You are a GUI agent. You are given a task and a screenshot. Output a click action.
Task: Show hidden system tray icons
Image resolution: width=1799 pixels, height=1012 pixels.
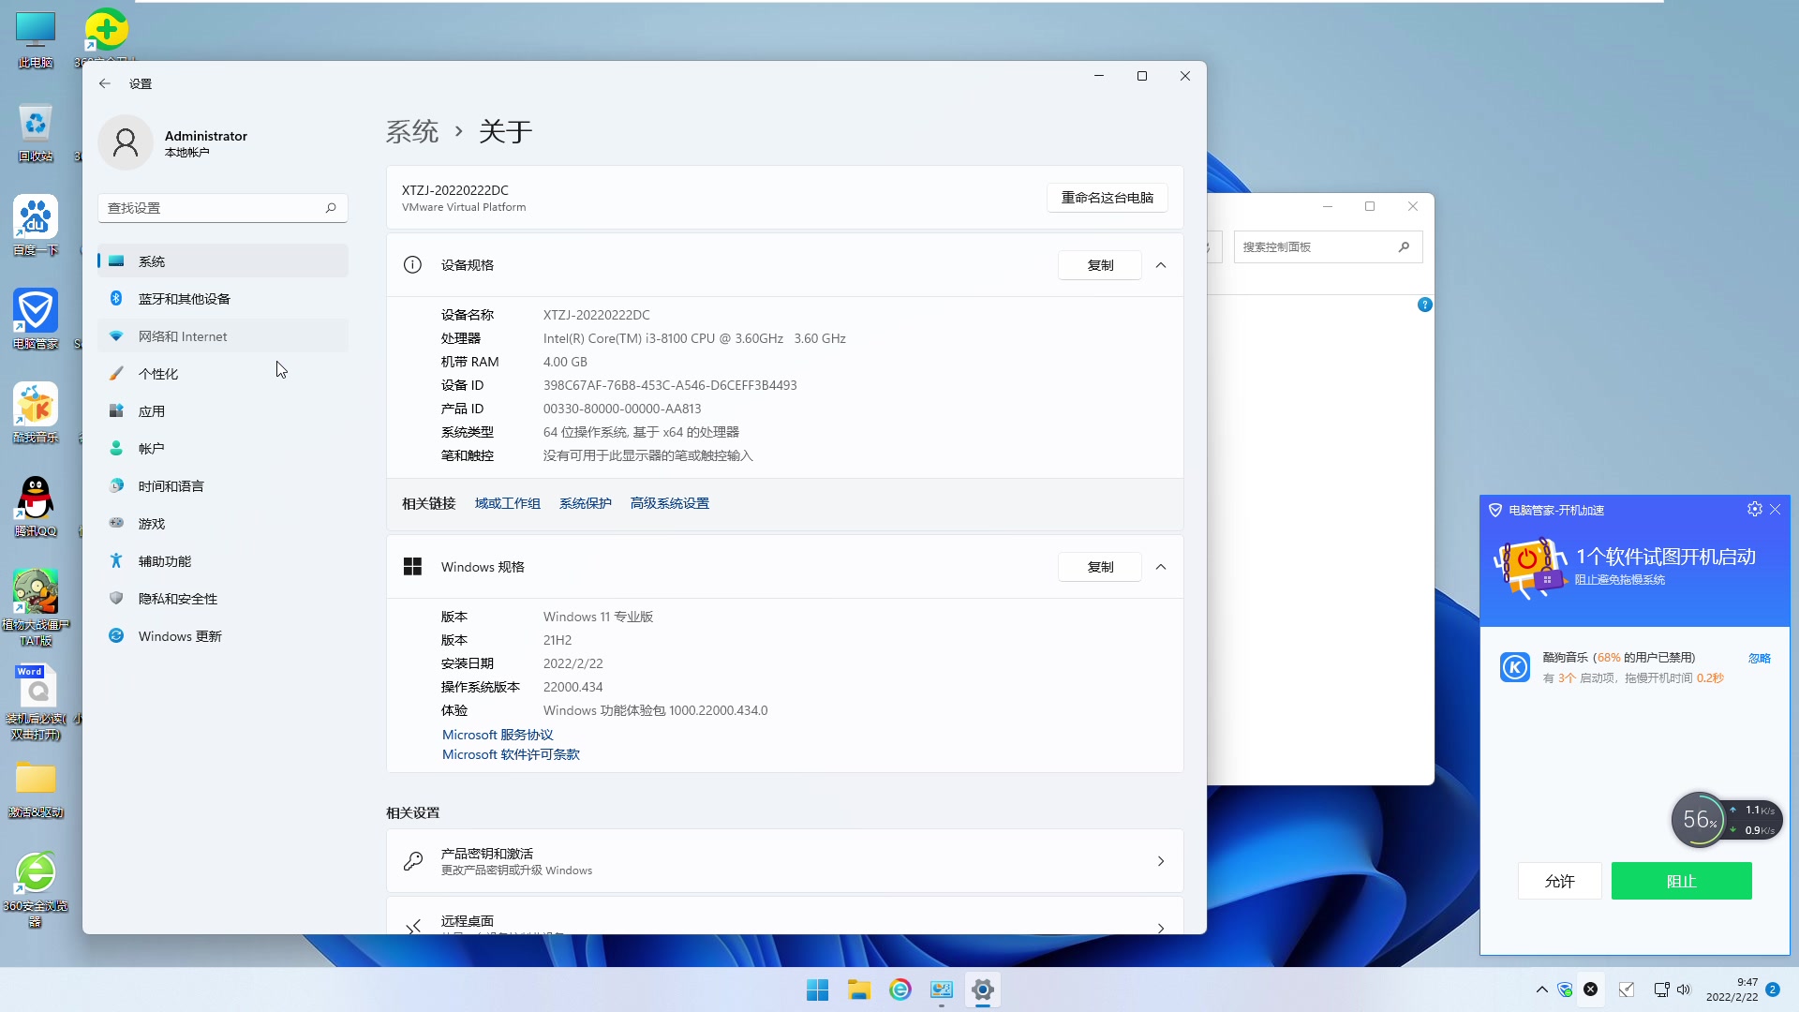click(x=1542, y=990)
